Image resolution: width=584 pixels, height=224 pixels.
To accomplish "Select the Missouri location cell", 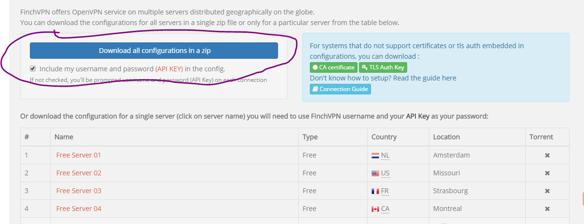I will tap(476, 173).
